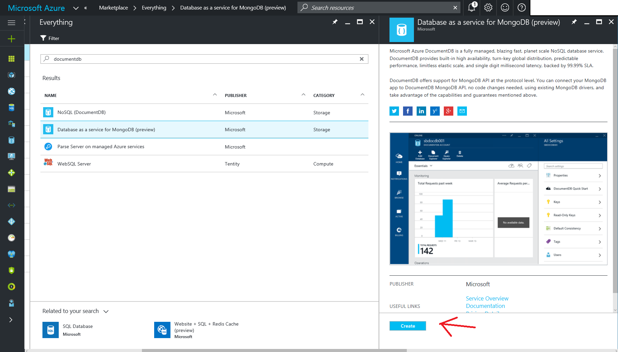This screenshot has height=352, width=618.
Task: Clear the documentdb search box
Action: (362, 59)
